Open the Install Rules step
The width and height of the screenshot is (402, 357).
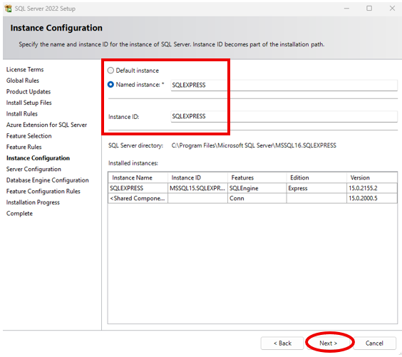(x=22, y=113)
